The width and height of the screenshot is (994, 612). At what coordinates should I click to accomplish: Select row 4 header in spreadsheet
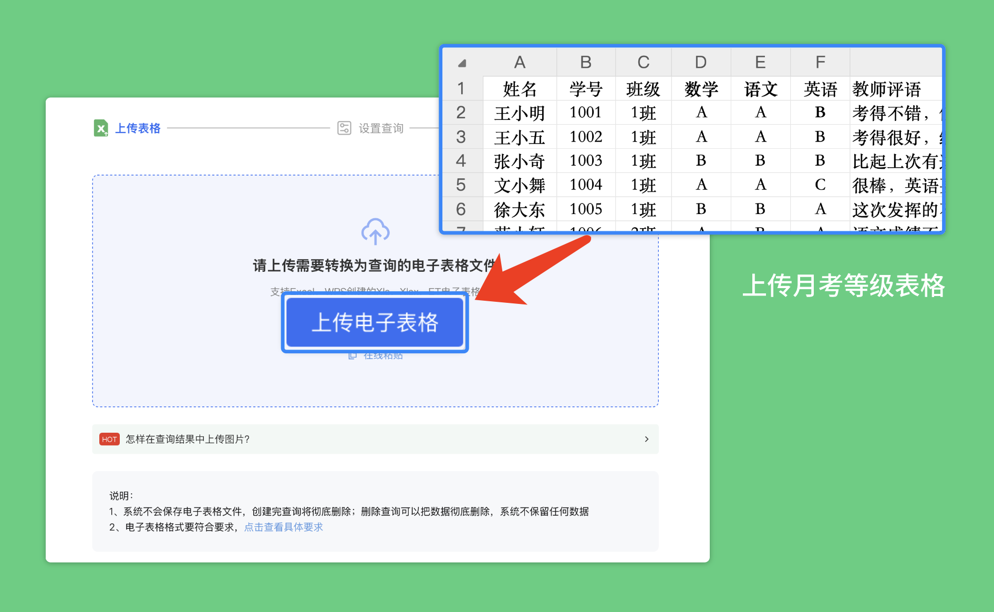461,161
